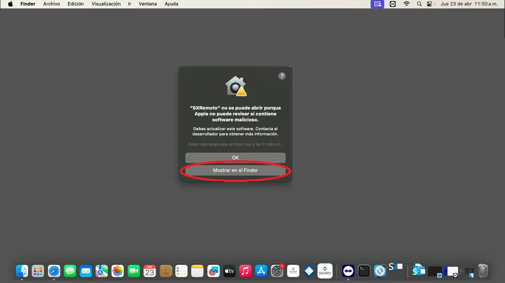505x283 pixels.
Task: Open Photos from the Dock
Action: point(118,271)
